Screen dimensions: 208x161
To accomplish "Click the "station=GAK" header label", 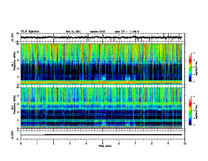I will tap(98, 32).
